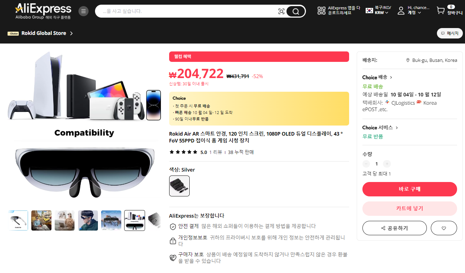465x273 pixels.
Task: Click the 안전 결제 safe payment text
Action: click(189, 226)
